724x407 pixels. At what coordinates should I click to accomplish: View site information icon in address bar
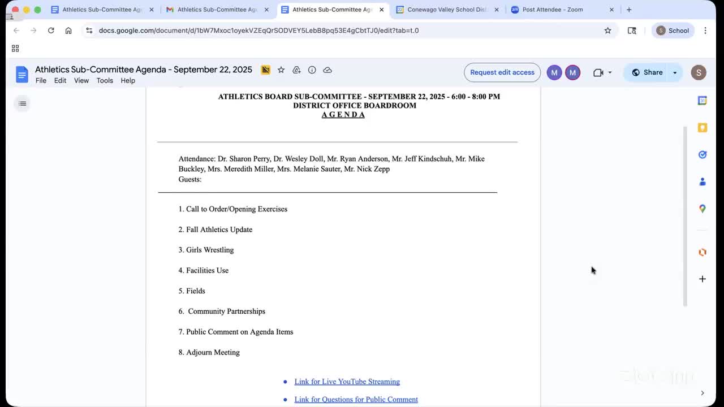89,31
